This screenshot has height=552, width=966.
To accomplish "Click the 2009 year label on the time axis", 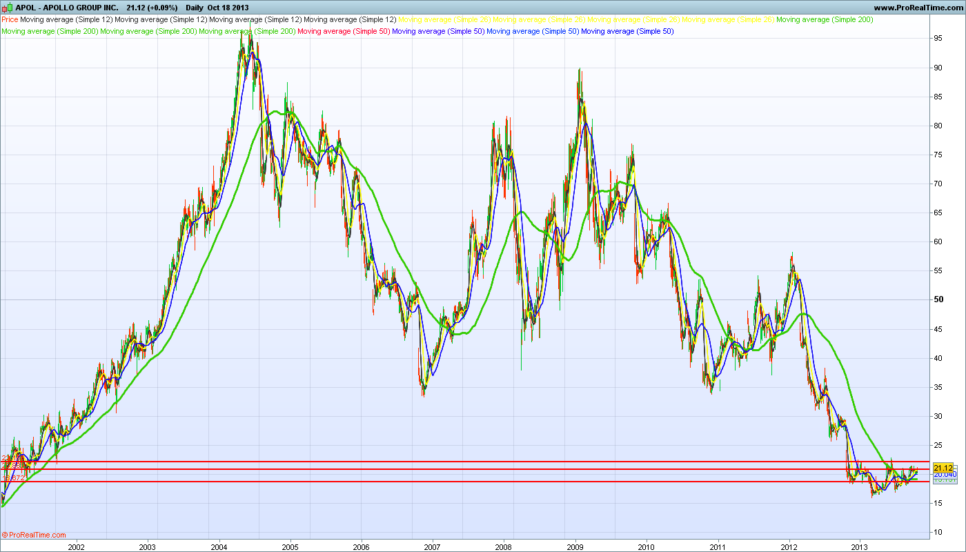I will 575,546.
